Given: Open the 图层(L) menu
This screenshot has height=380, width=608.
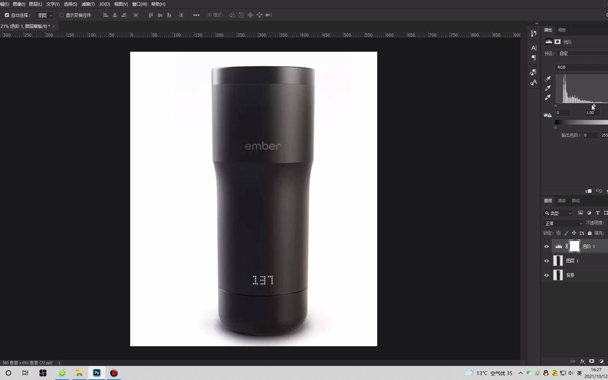Looking at the screenshot, I should click(35, 4).
